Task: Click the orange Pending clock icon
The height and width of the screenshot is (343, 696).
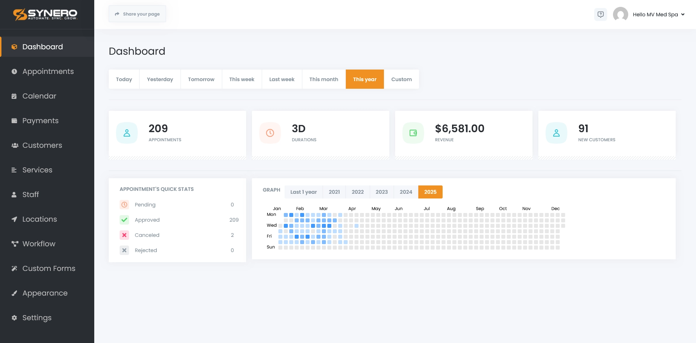Action: (x=124, y=205)
